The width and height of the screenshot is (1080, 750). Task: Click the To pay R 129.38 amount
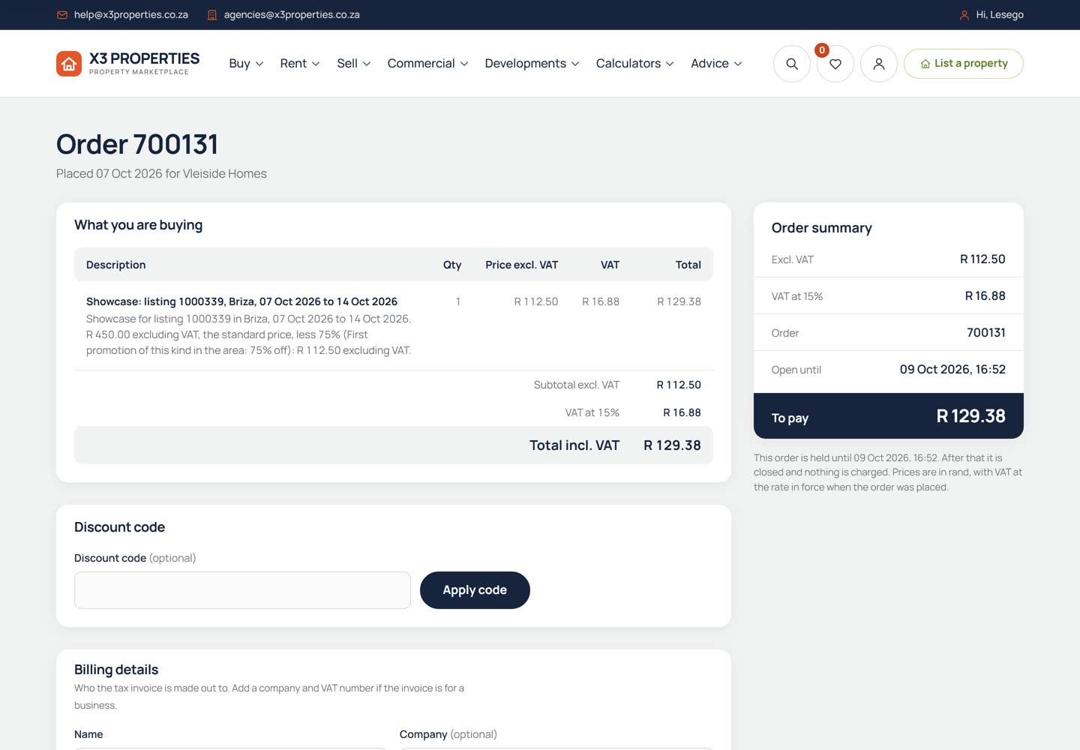coord(970,416)
